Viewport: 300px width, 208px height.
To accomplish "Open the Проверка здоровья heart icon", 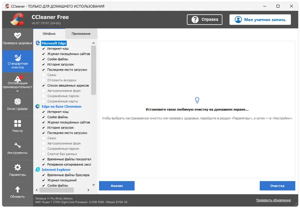I will pyautogui.click(x=17, y=36).
